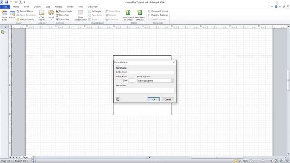Image resolution: width=290 pixels, height=163 pixels.
Task: Click OK in Record Macro dialog
Action: coord(154,99)
